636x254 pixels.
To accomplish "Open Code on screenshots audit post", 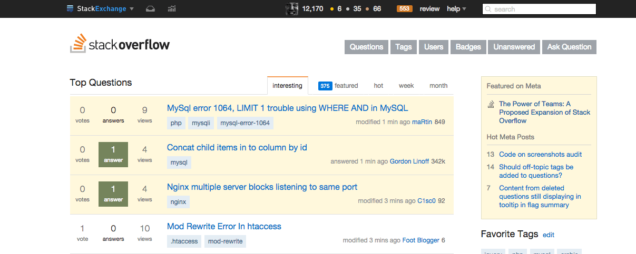I will (x=540, y=155).
